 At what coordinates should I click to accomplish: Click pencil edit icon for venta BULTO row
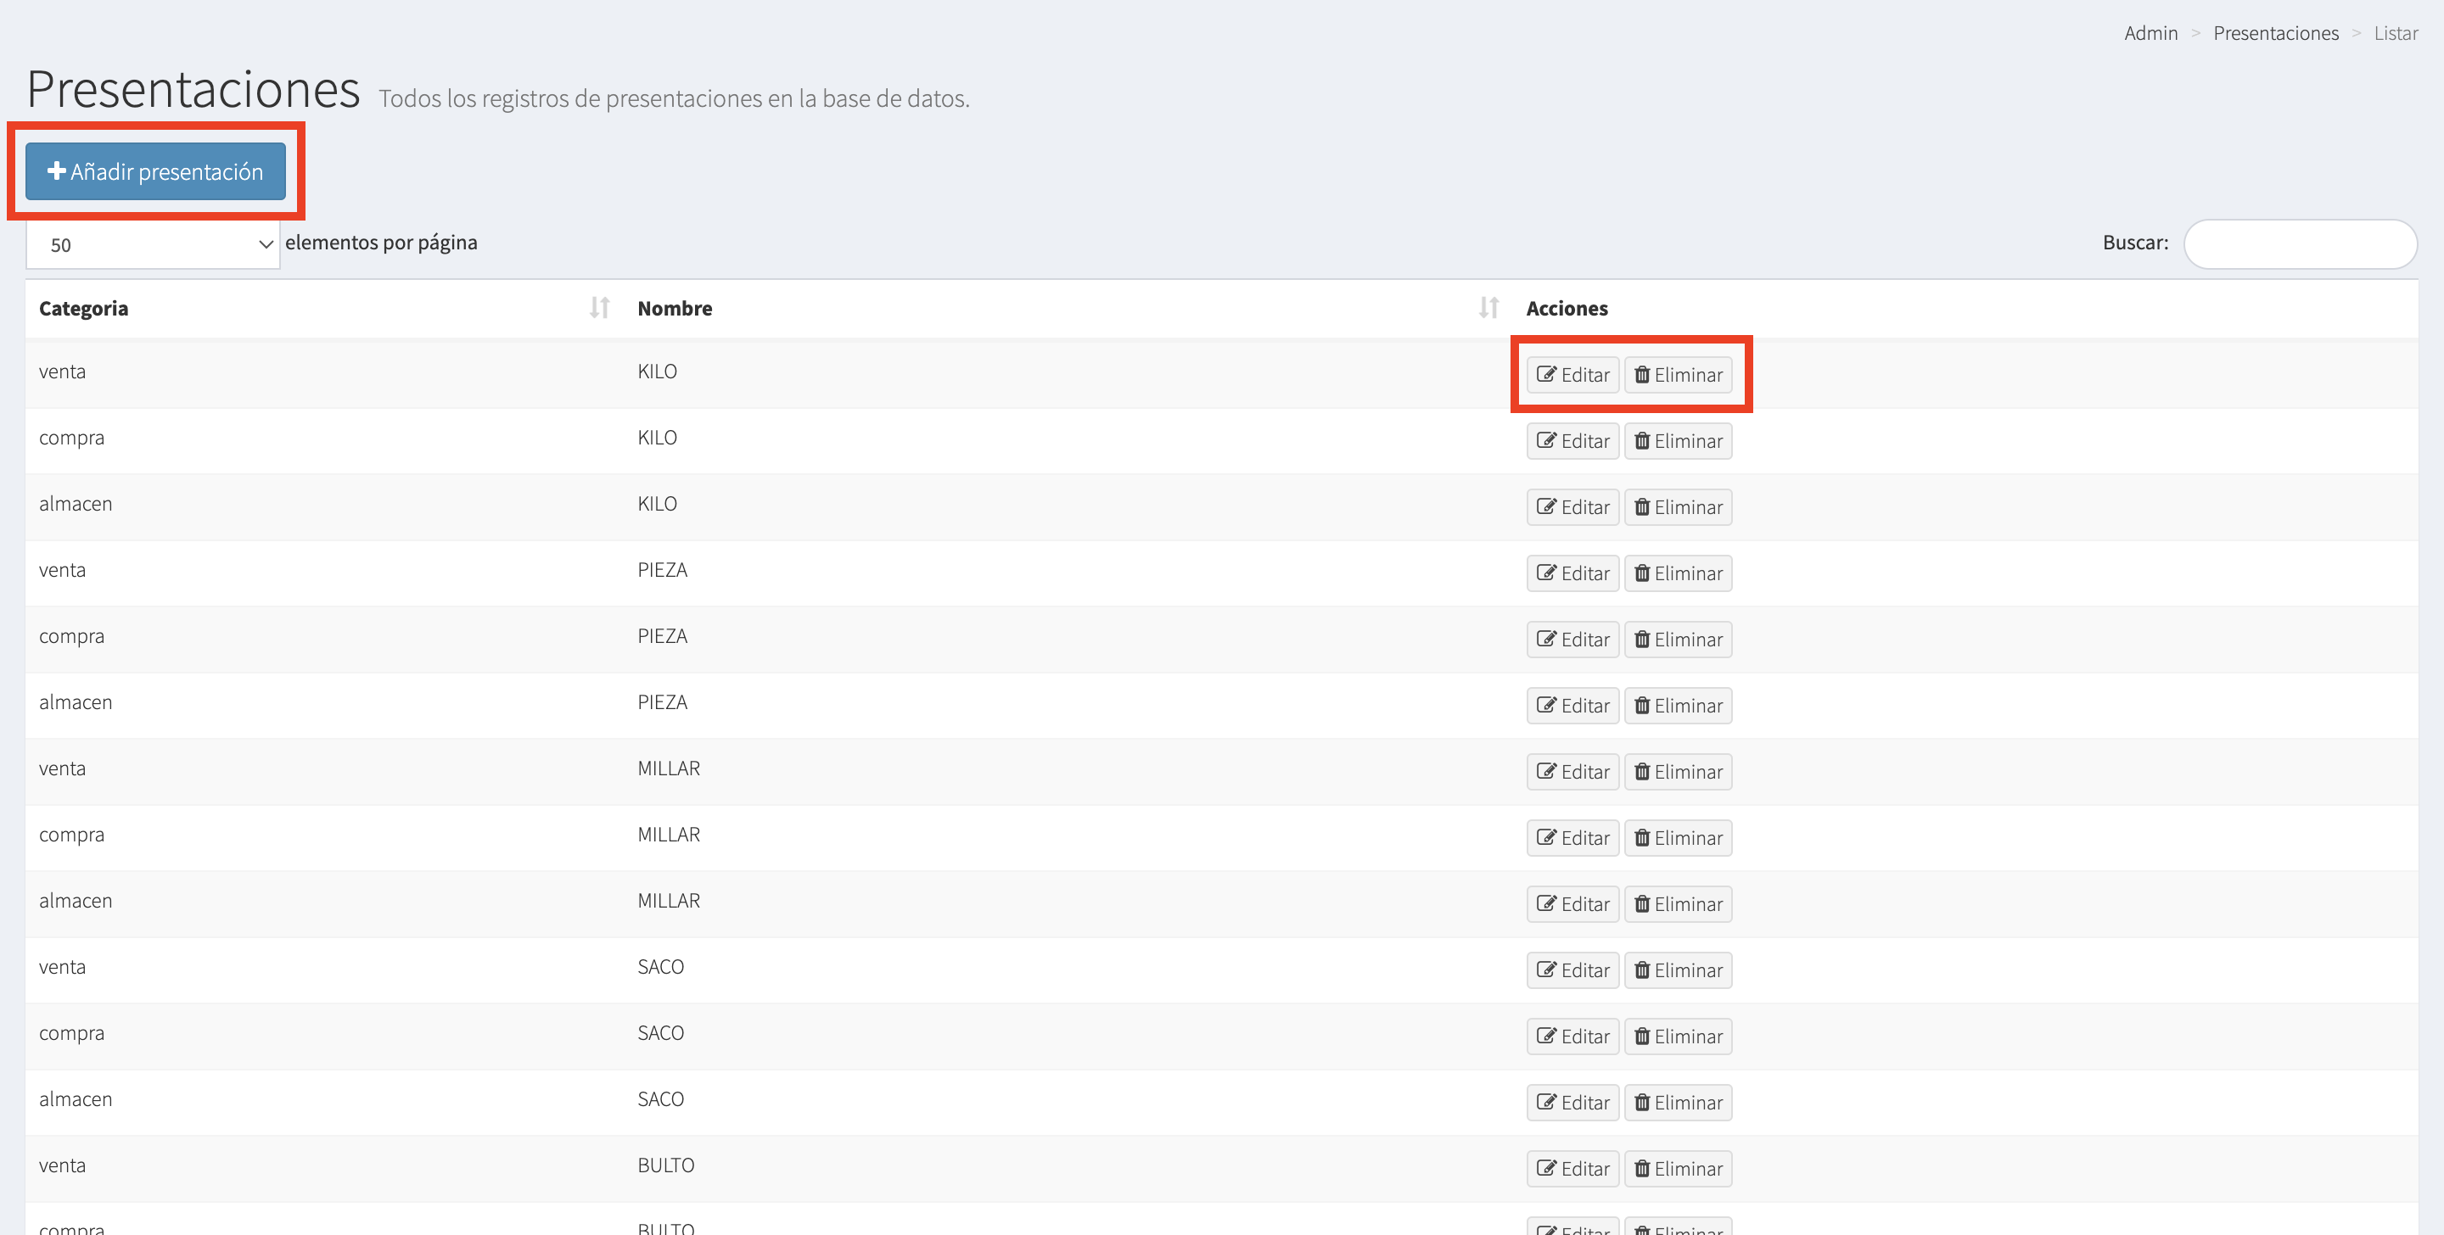click(1545, 1169)
